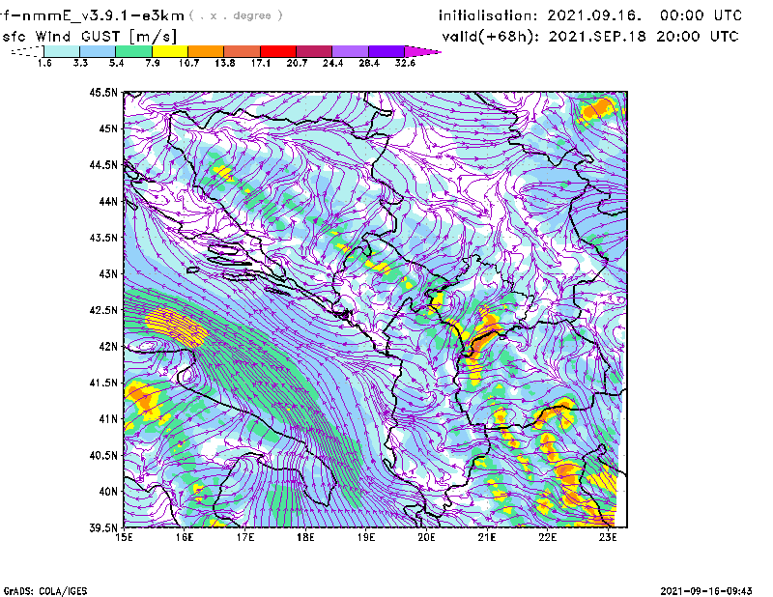The image size is (773, 597).
Task: Click the magenta arrow end of colorbar
Action: 422,51
